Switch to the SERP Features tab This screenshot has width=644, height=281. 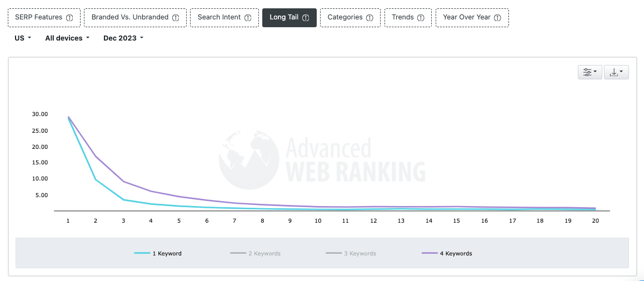(x=39, y=18)
